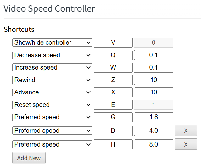Focus the Q shortcut key field
The width and height of the screenshot is (201, 167).
point(113,55)
